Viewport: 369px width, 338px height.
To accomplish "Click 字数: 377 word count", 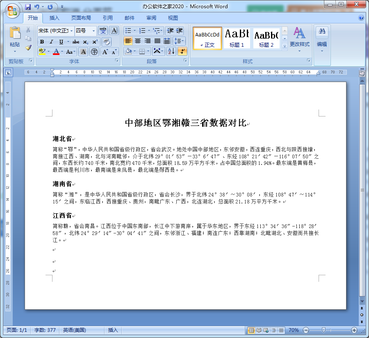I will (x=45, y=330).
